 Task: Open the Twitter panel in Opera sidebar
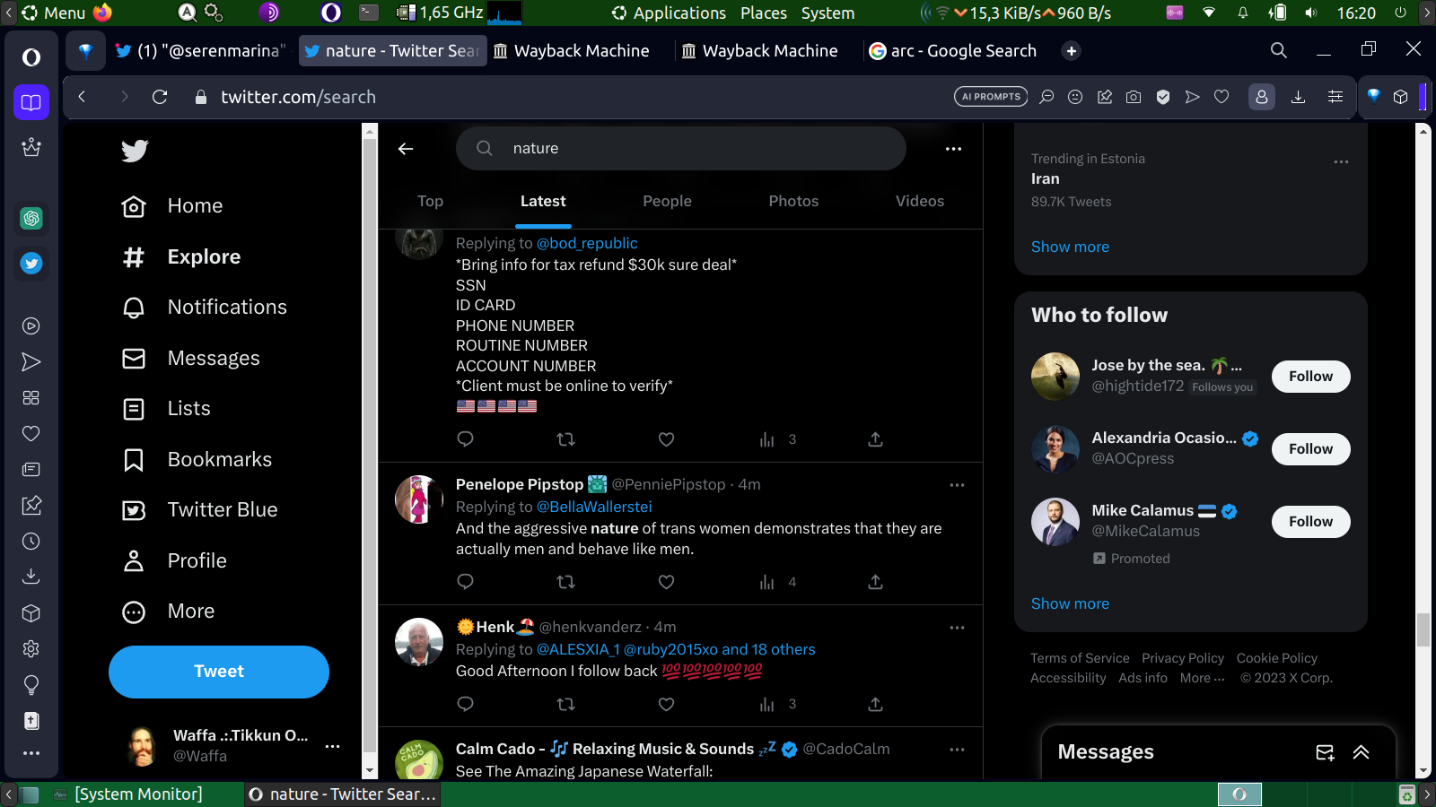tap(31, 264)
